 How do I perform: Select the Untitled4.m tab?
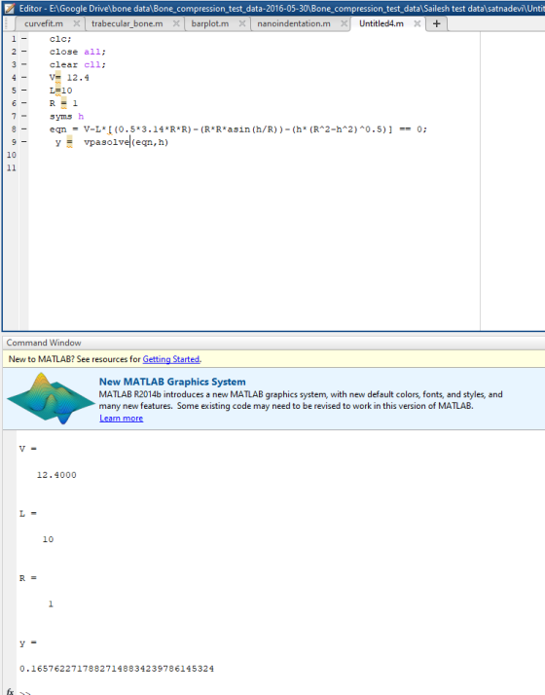pos(381,24)
